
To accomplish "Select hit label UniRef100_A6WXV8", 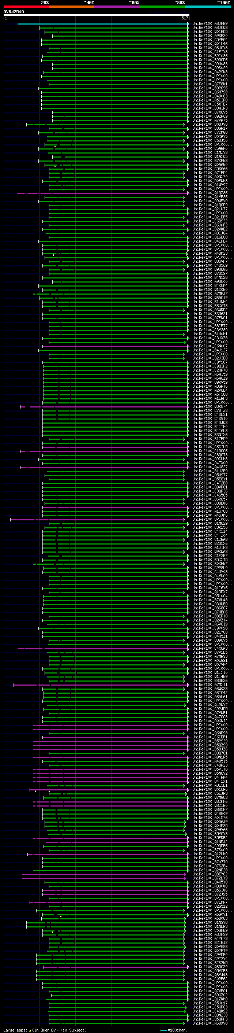I will pos(210,1023).
